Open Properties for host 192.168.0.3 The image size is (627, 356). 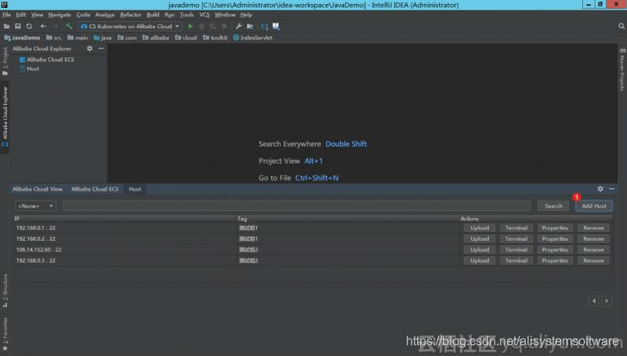(555, 260)
